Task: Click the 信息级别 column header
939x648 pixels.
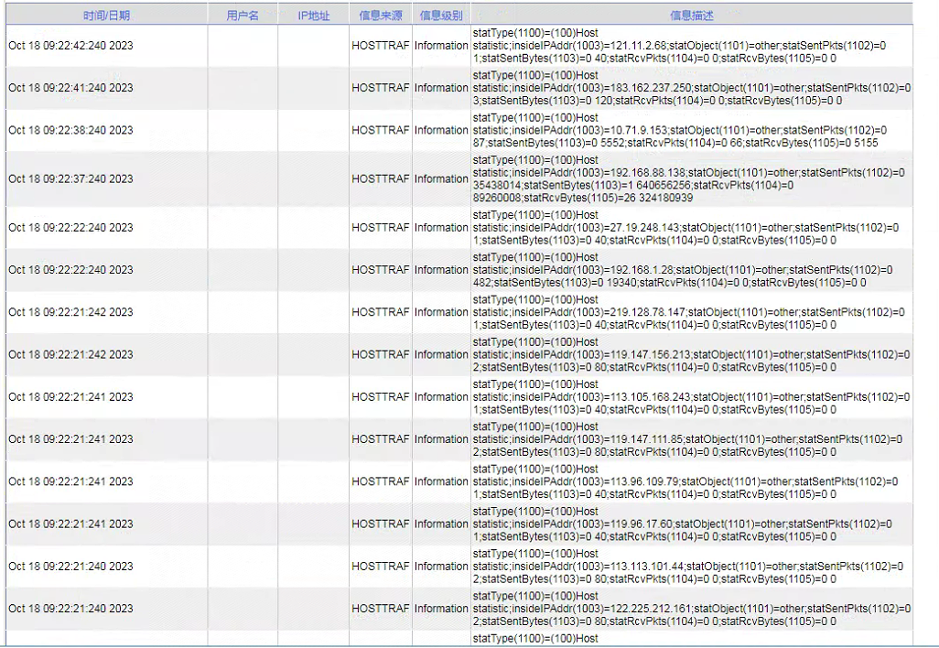Action: 441,16
